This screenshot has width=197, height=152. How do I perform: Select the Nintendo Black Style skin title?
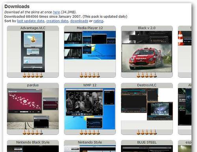tap(33, 142)
